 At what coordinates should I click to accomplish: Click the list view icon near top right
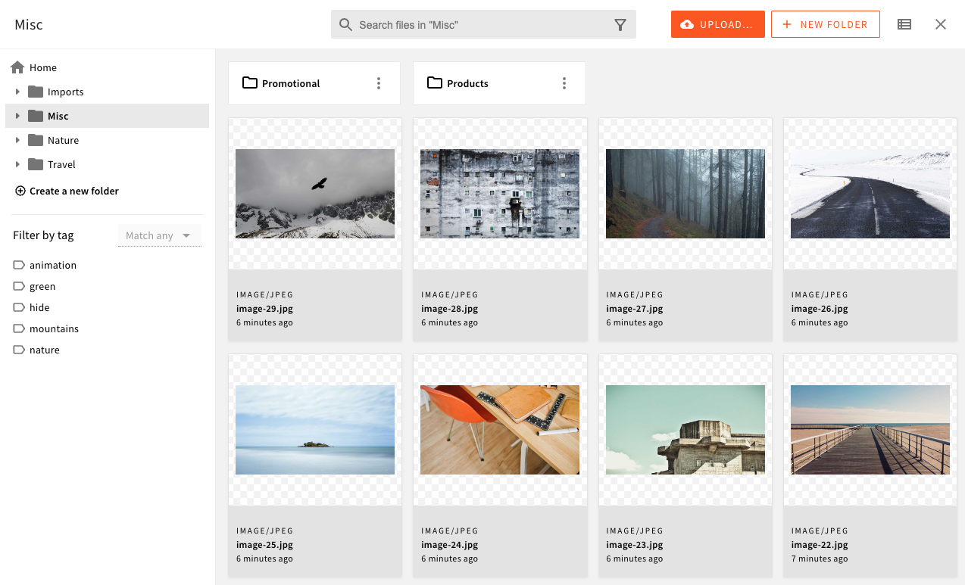pos(904,24)
